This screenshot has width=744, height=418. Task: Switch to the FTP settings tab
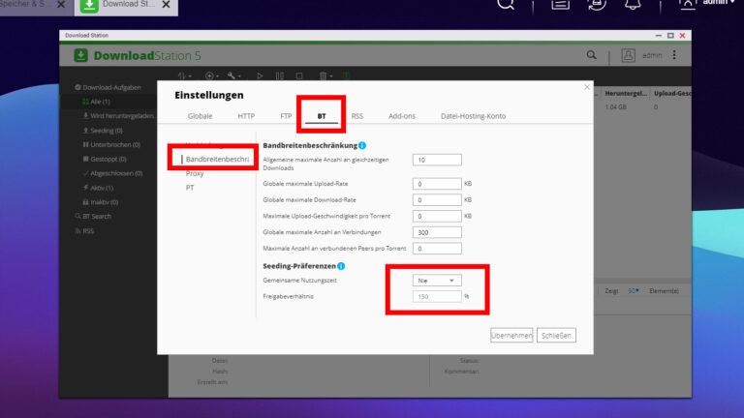286,116
